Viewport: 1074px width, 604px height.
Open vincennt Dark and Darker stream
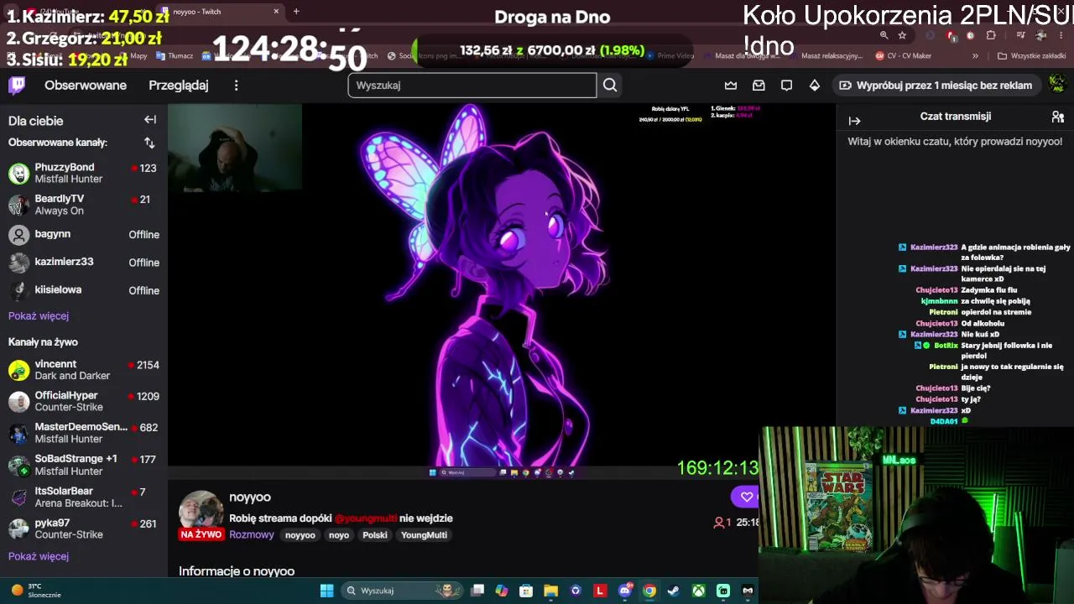pyautogui.click(x=84, y=370)
